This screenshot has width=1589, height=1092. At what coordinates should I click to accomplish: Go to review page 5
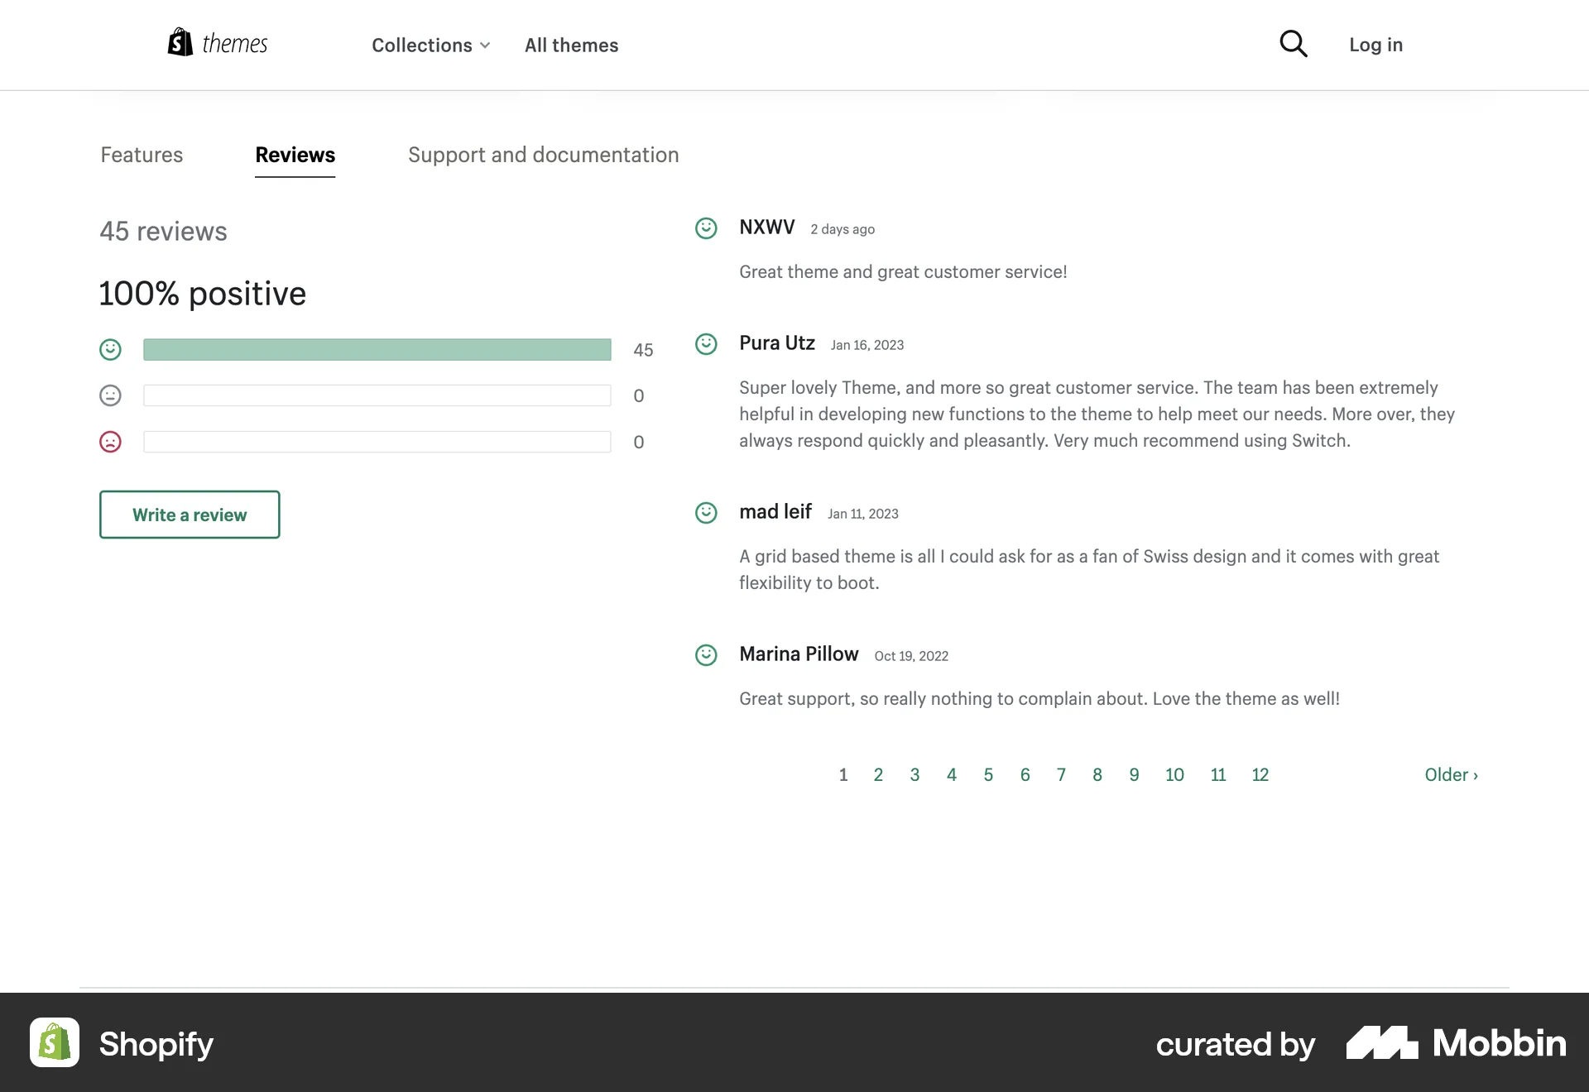tap(988, 774)
